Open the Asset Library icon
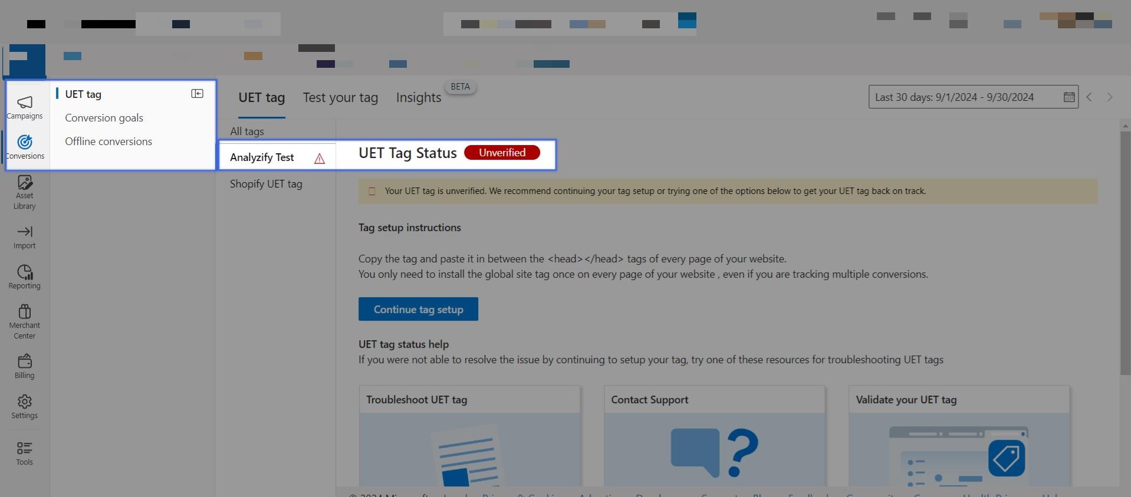The height and width of the screenshot is (497, 1131). (25, 182)
